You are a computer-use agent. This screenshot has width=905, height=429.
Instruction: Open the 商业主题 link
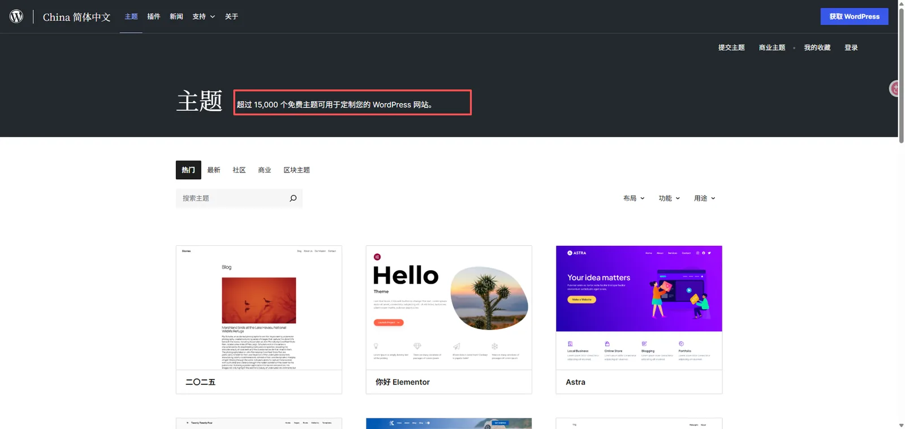[x=772, y=47]
